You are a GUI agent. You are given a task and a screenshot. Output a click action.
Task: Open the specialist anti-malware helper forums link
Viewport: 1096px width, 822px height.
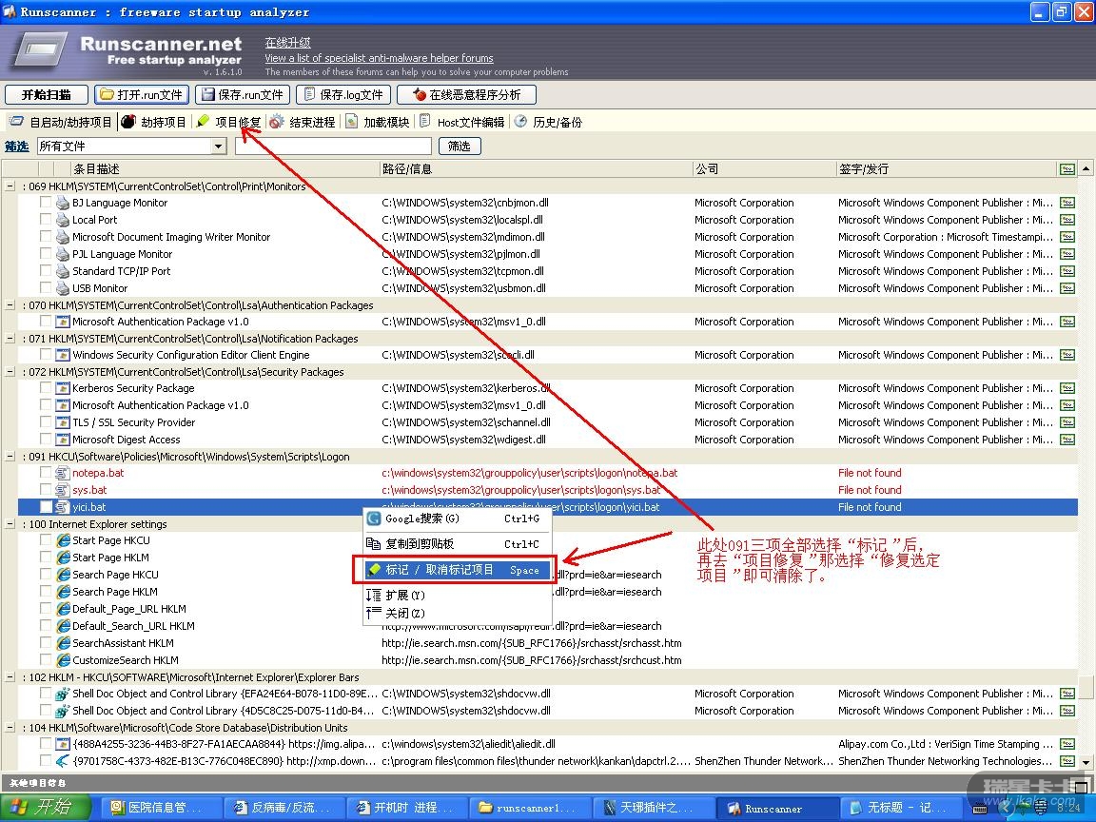[379, 58]
